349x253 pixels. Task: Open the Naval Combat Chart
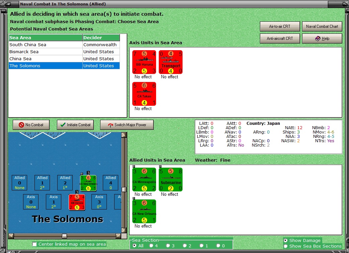click(x=322, y=26)
